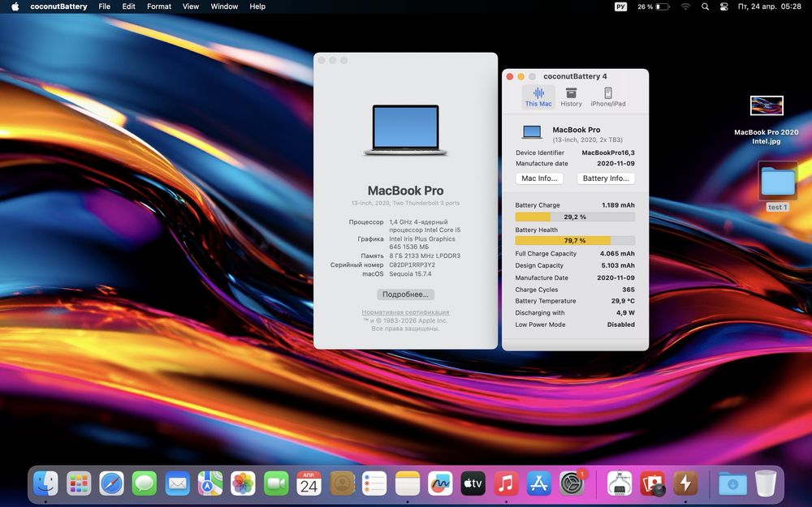Click the date and time in menu bar
The height and width of the screenshot is (507, 812).
pyautogui.click(x=769, y=6)
